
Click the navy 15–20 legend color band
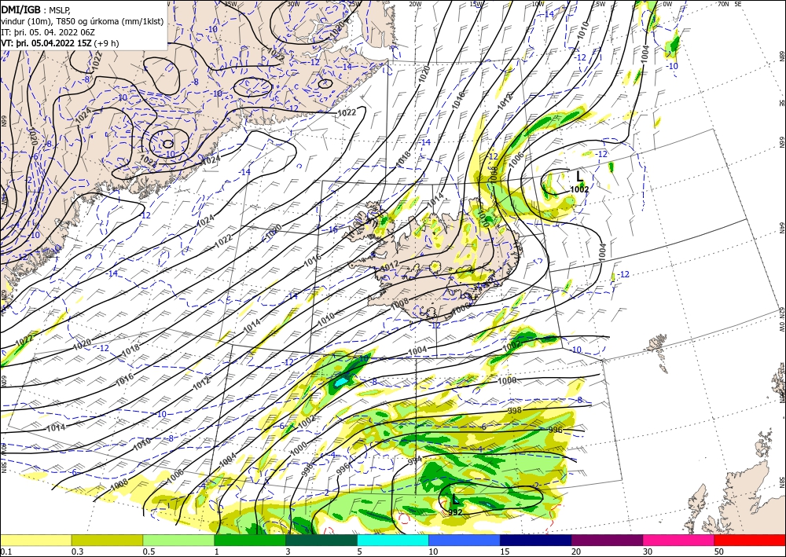(x=536, y=540)
